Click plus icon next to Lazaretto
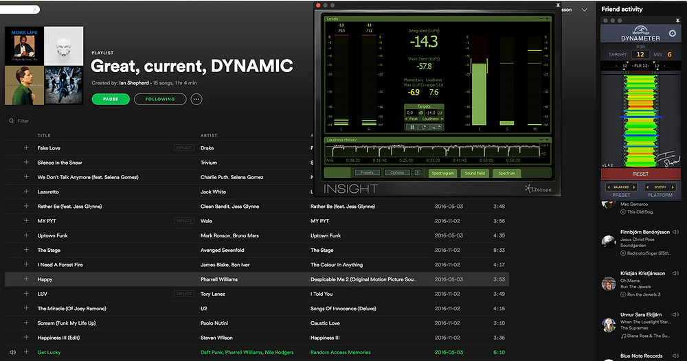The width and height of the screenshot is (687, 361). click(26, 191)
